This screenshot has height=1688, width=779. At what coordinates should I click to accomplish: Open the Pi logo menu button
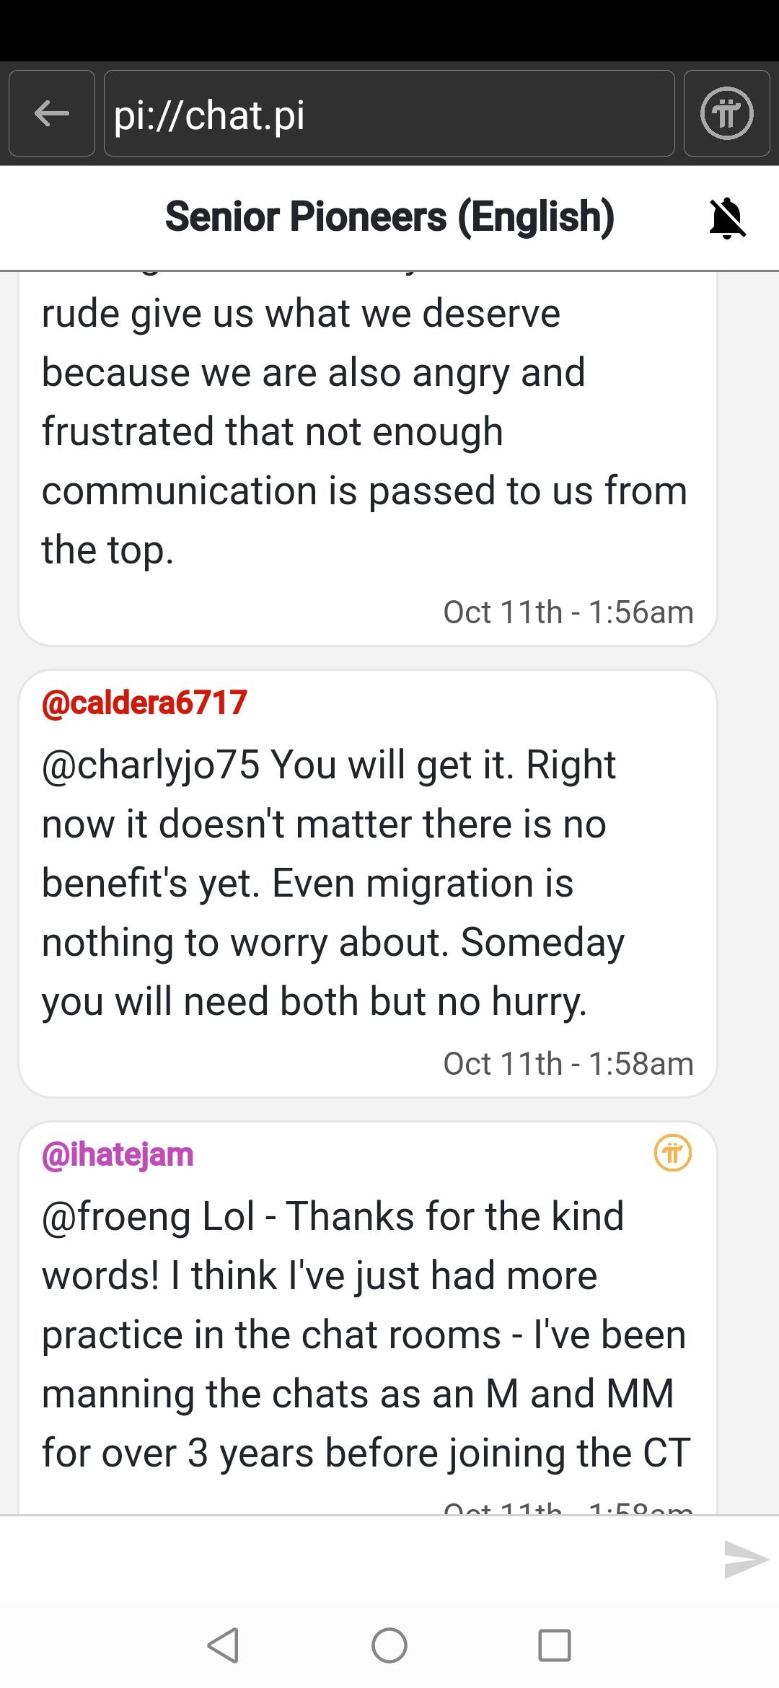726,113
